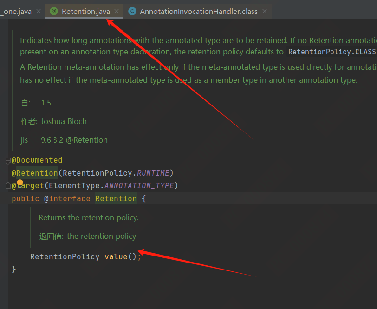Click ElementType in the @Target line
This screenshot has height=309, width=377.
tap(74, 185)
